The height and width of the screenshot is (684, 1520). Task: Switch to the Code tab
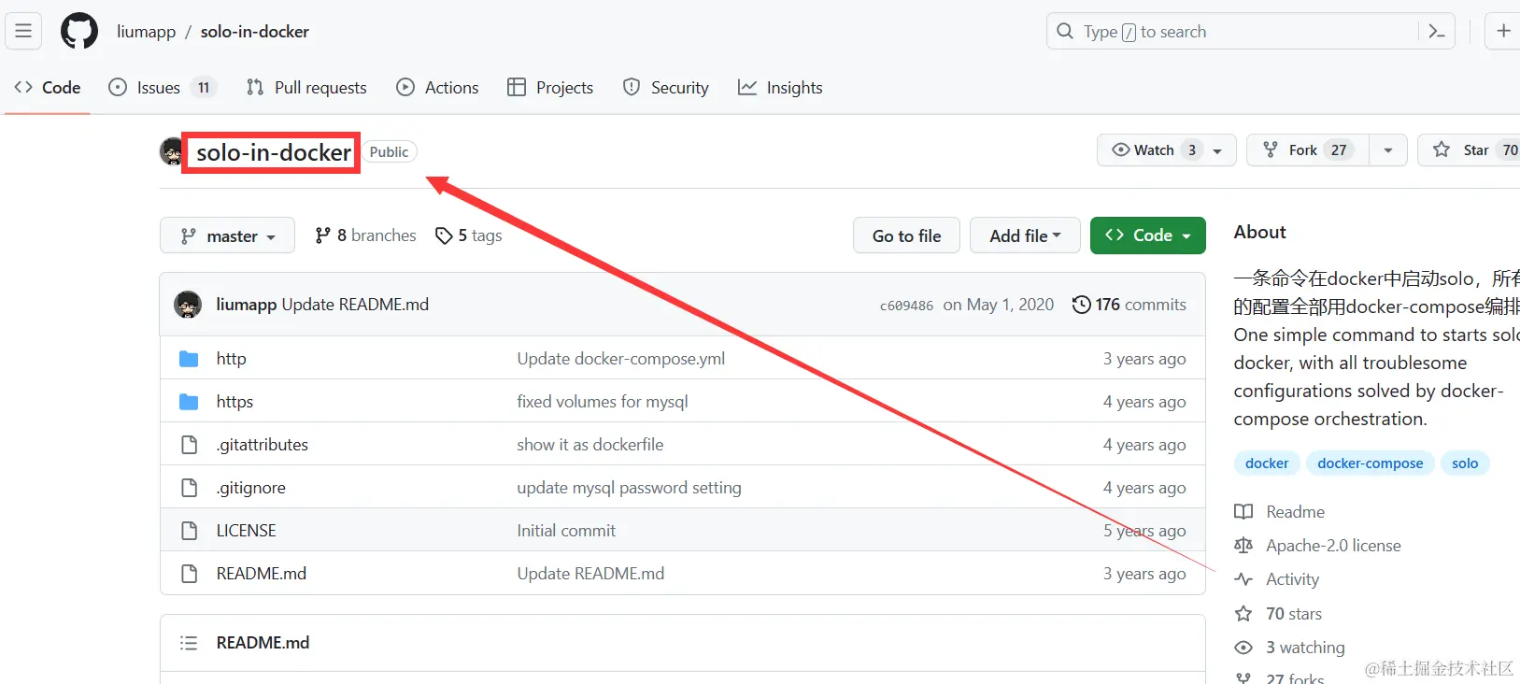coord(48,87)
